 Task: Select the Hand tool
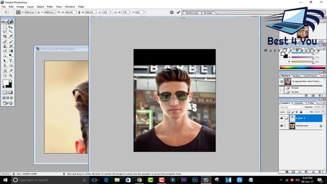pyautogui.click(x=5, y=76)
